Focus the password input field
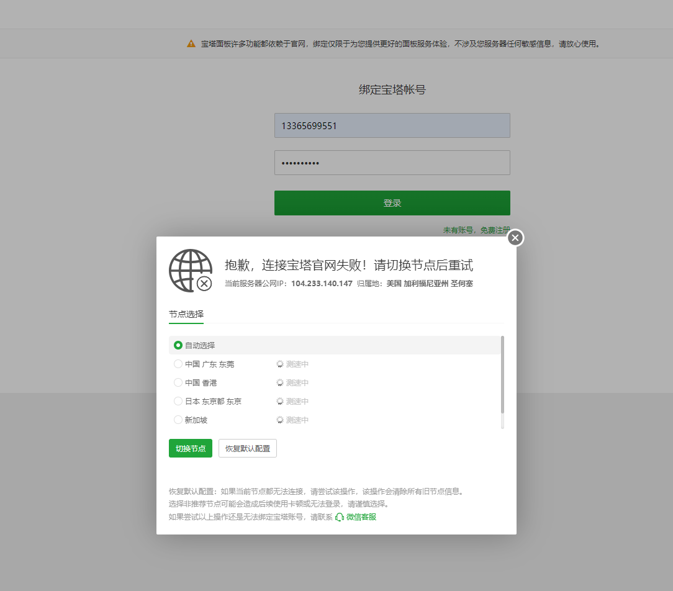The height and width of the screenshot is (591, 673). [392, 163]
